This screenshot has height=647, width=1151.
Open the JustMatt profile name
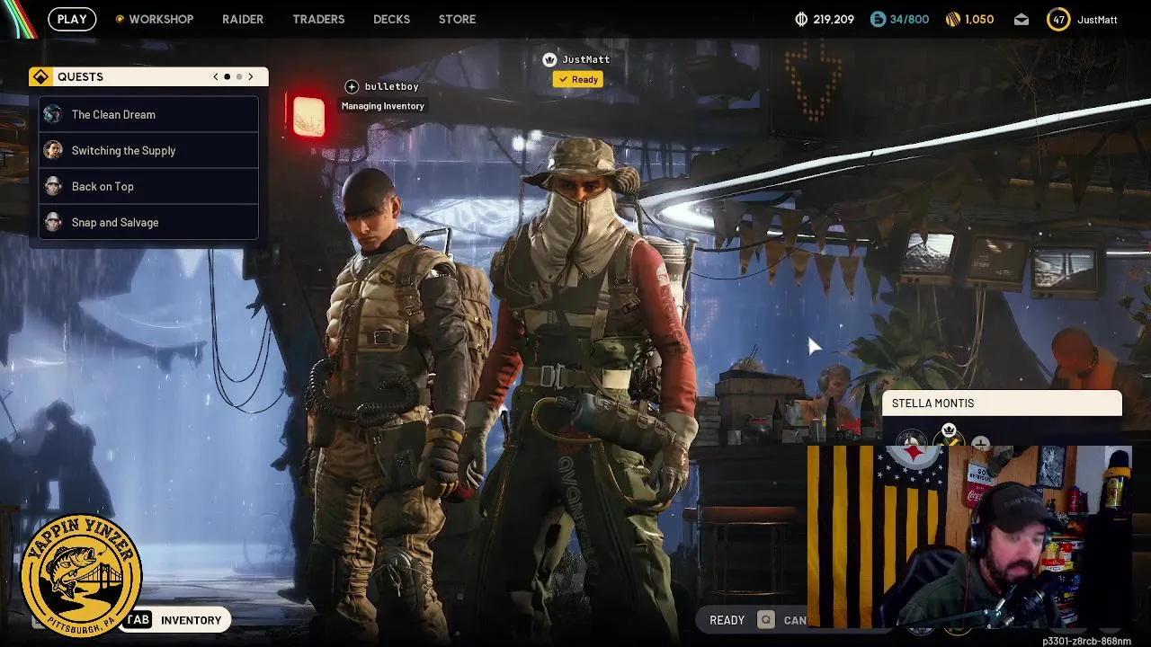coord(1097,19)
